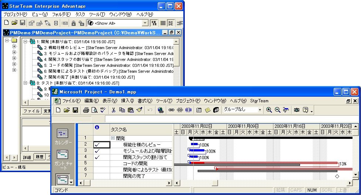This screenshot has width=361, height=195.
Task: Click the entry bar input field in Microsoft Project
Action: [231, 119]
